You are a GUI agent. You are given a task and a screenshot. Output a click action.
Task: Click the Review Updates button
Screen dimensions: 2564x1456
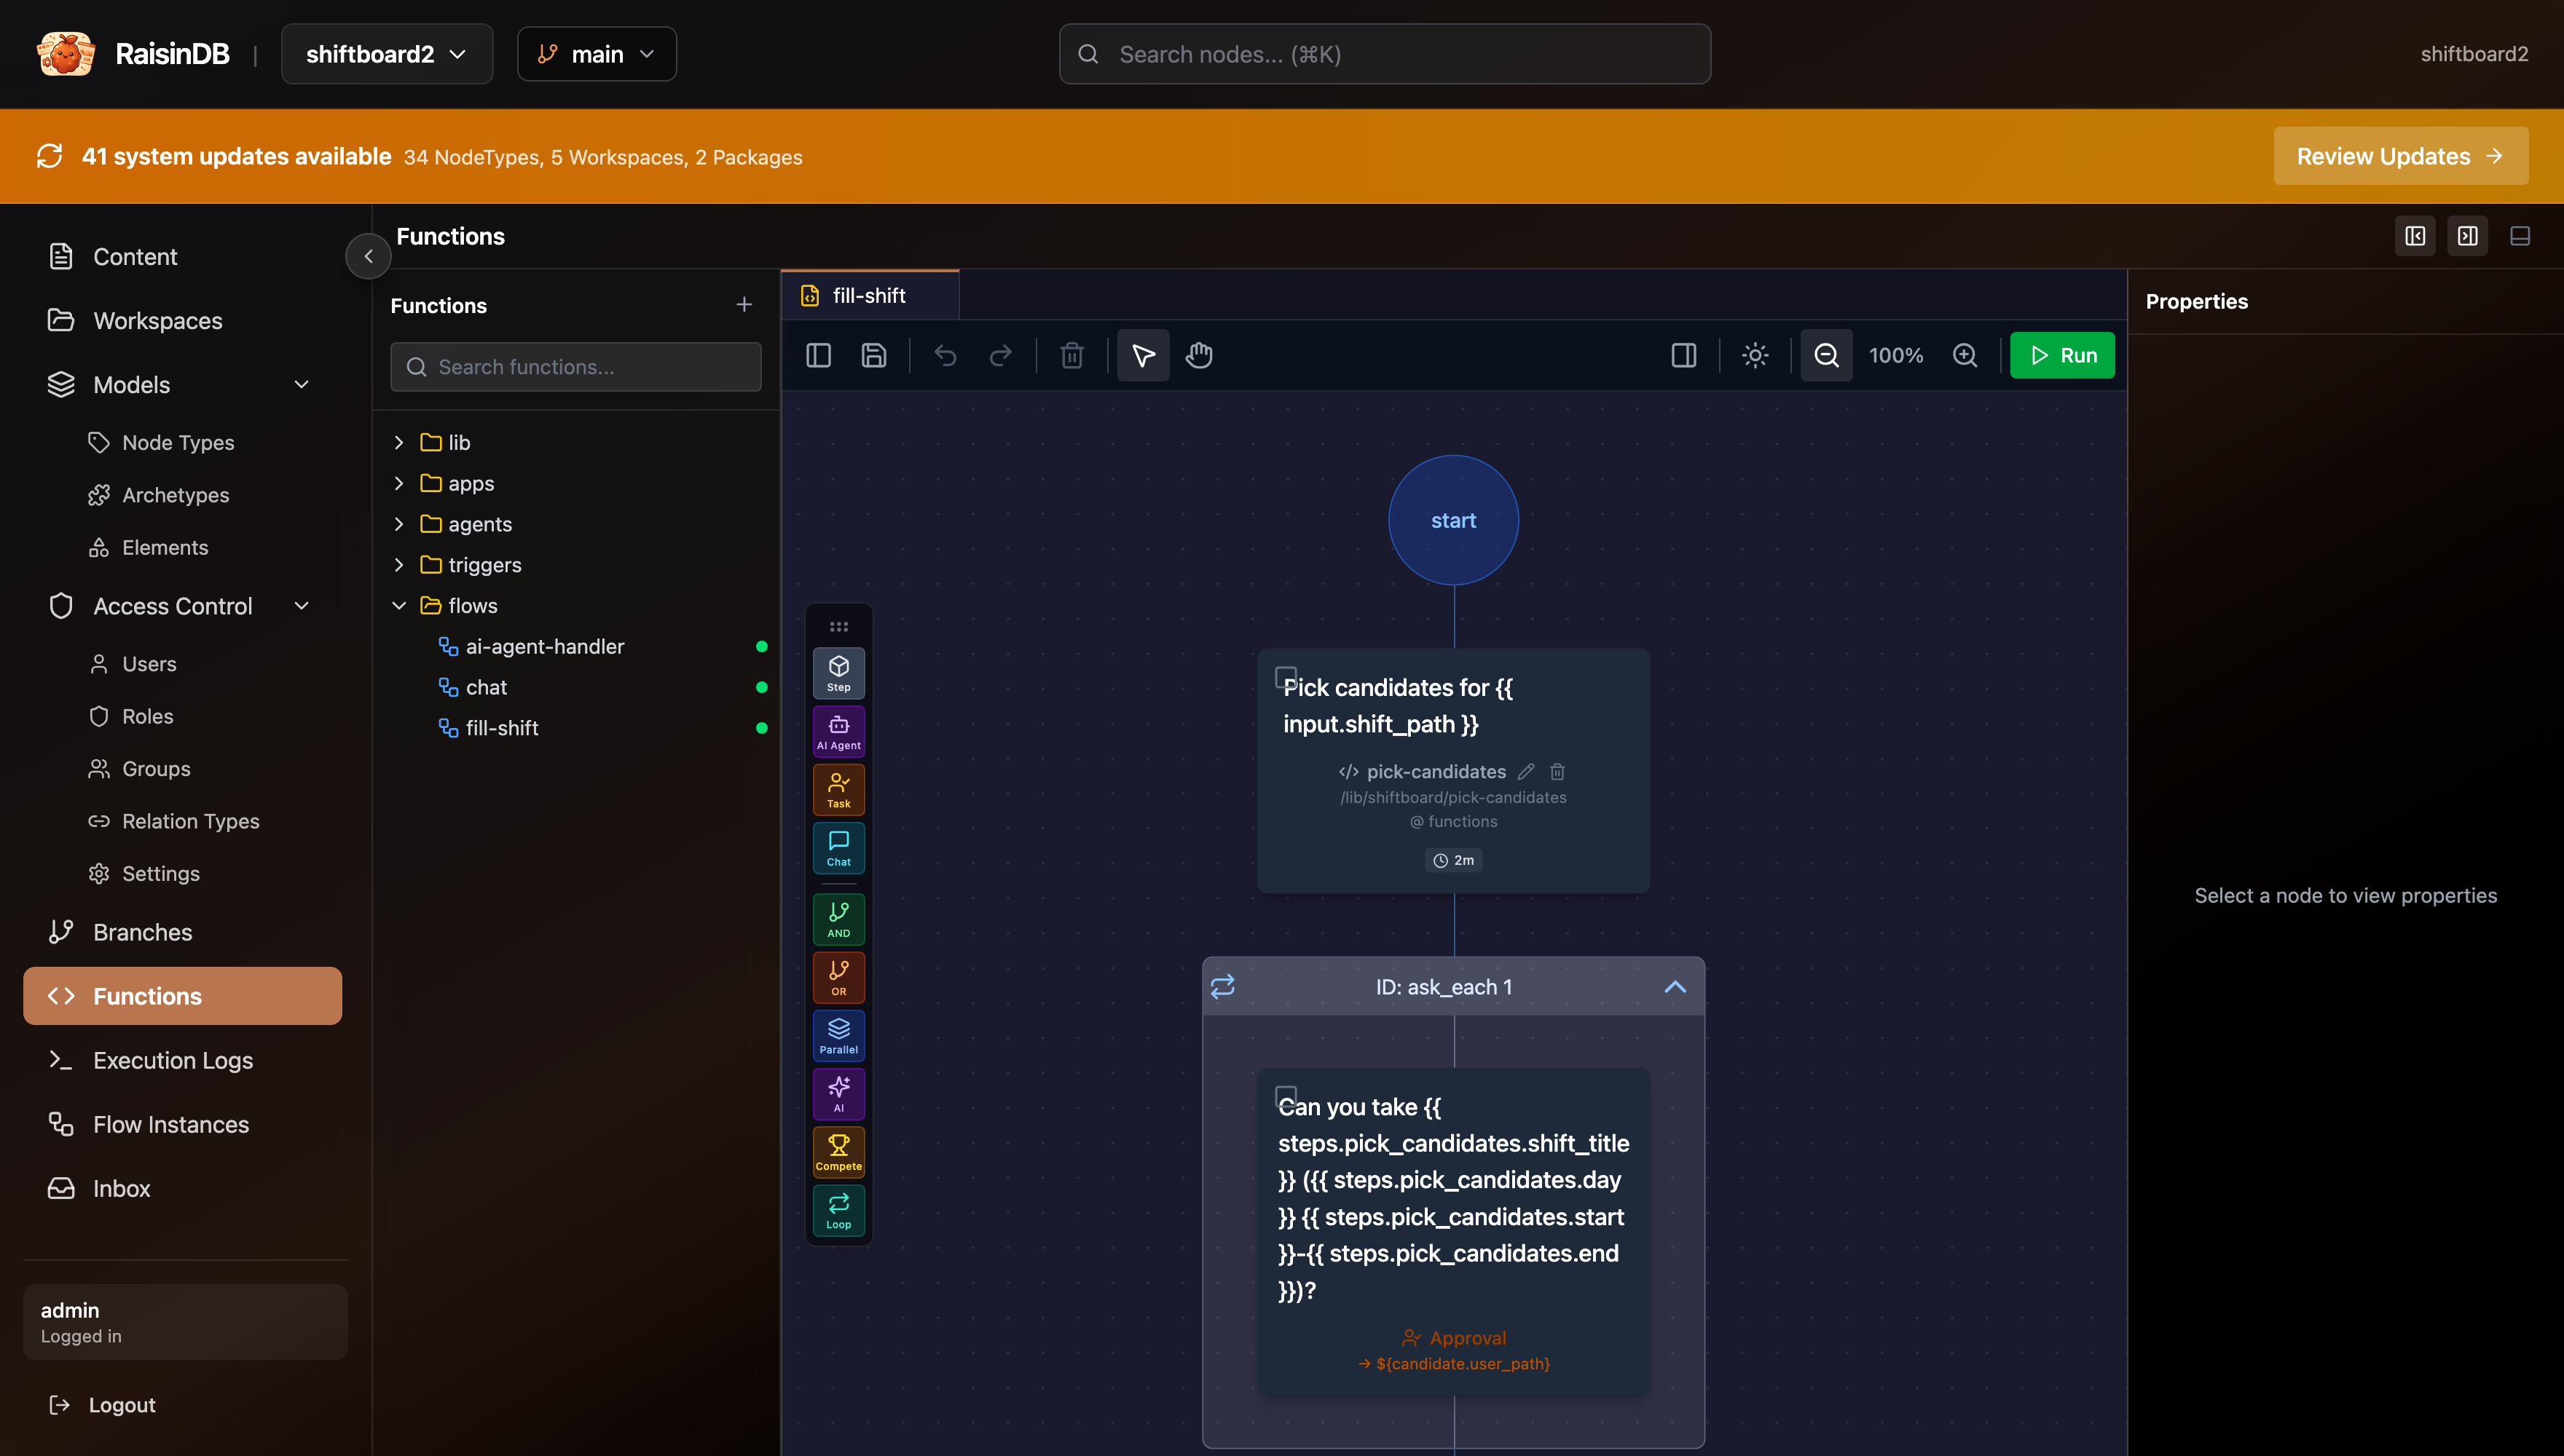point(2400,156)
